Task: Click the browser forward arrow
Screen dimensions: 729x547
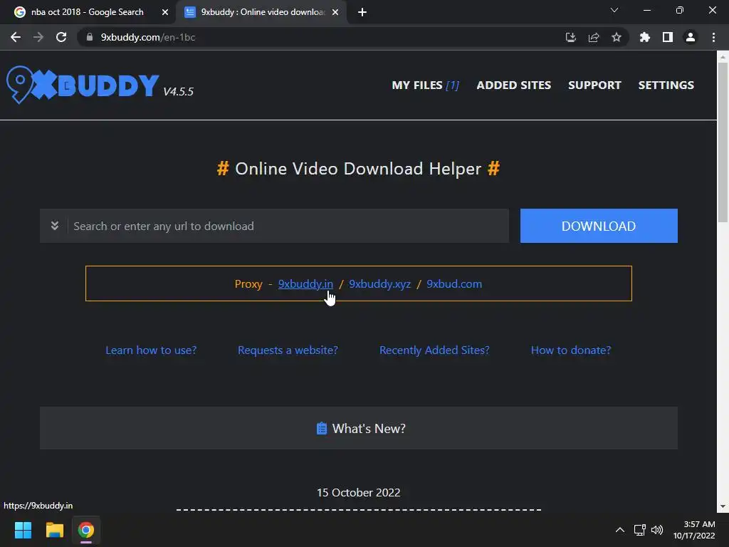Action: pos(38,37)
